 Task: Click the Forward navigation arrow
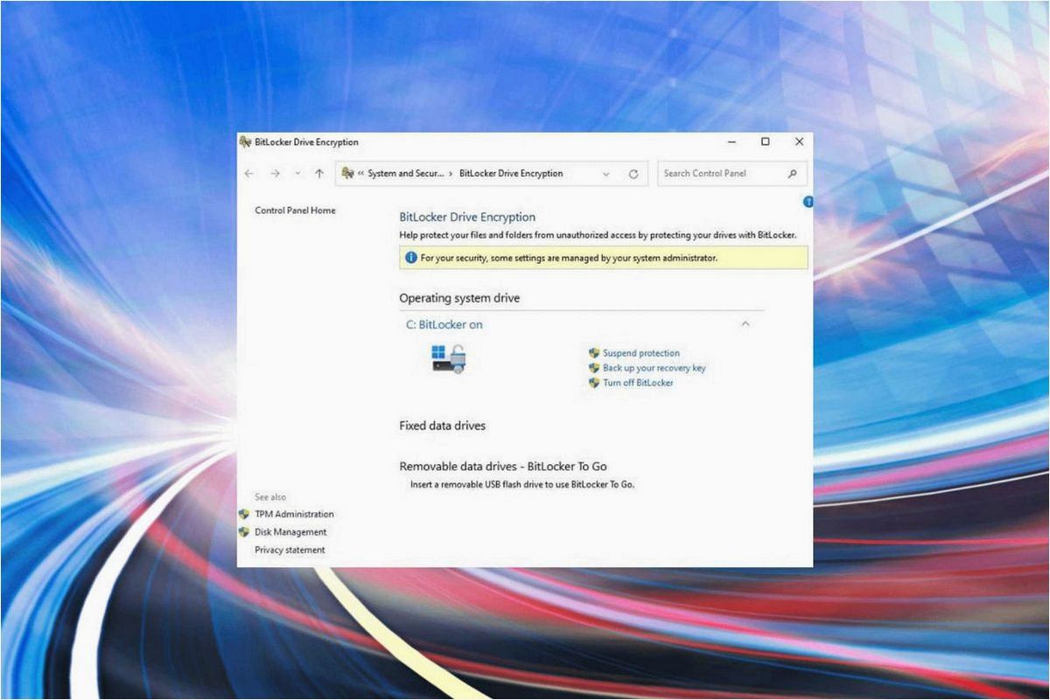(275, 174)
